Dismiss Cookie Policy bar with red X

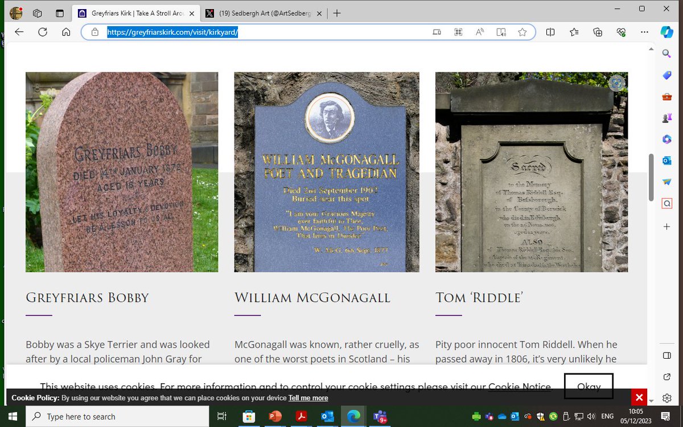(x=639, y=397)
